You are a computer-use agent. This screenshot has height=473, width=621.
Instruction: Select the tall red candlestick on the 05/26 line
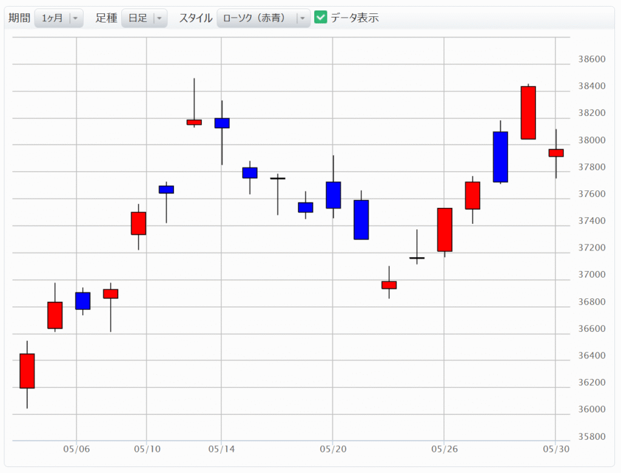(445, 230)
